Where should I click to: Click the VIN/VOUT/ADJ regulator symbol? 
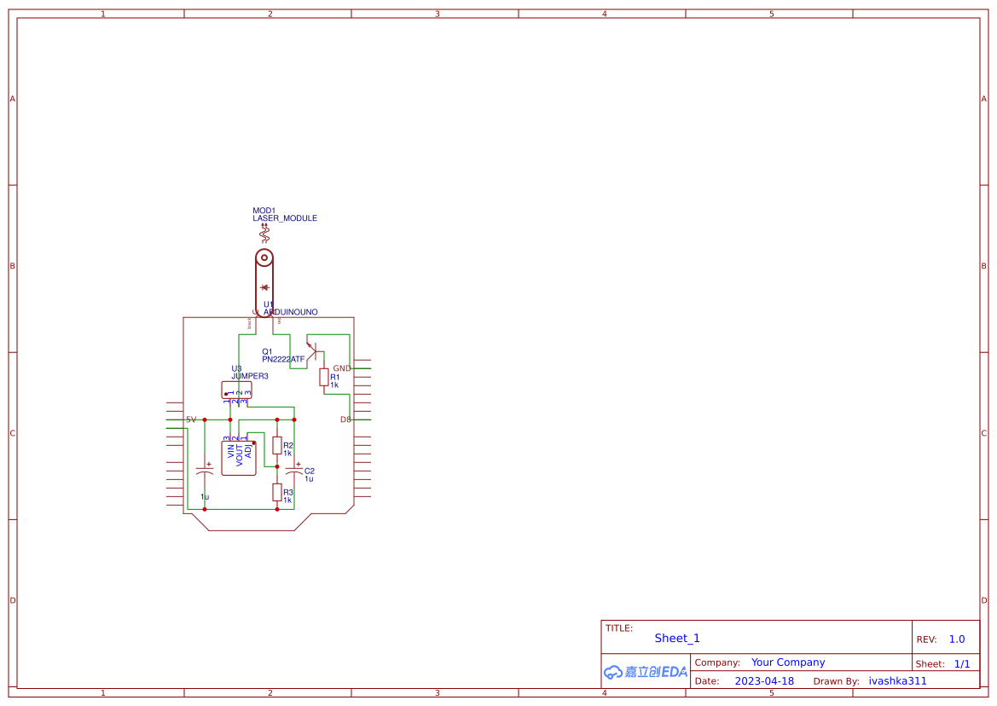coord(239,457)
